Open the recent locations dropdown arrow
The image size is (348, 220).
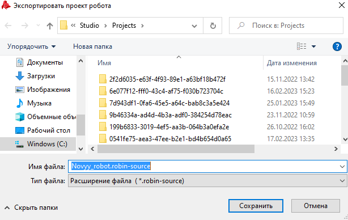tap(38, 26)
